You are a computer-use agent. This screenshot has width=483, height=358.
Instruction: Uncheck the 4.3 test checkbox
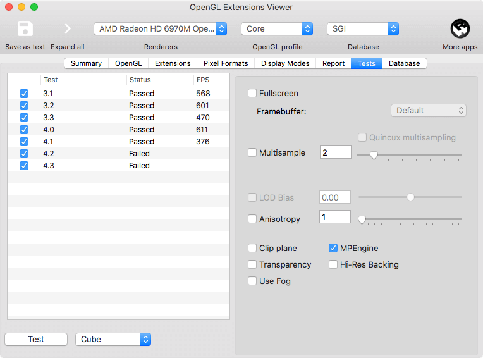coord(24,166)
